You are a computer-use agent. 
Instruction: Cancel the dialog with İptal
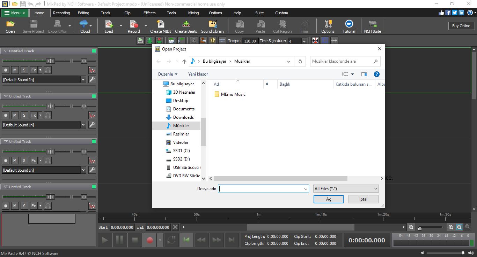363,199
